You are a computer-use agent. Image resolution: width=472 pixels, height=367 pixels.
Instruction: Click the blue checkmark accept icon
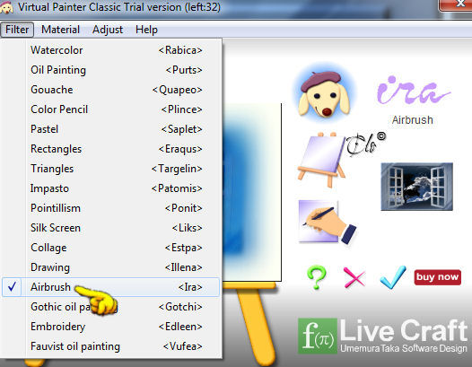click(393, 277)
